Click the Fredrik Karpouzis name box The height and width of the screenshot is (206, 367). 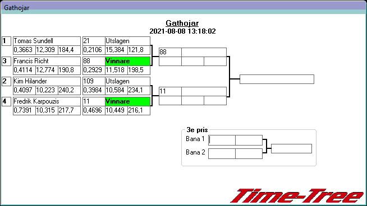[x=47, y=101]
